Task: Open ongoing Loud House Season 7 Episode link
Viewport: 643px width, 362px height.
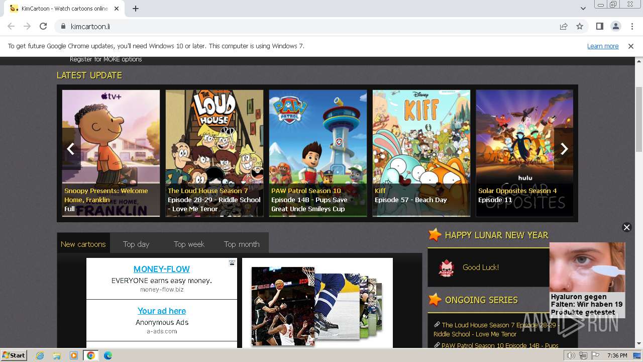Action: [x=497, y=329]
